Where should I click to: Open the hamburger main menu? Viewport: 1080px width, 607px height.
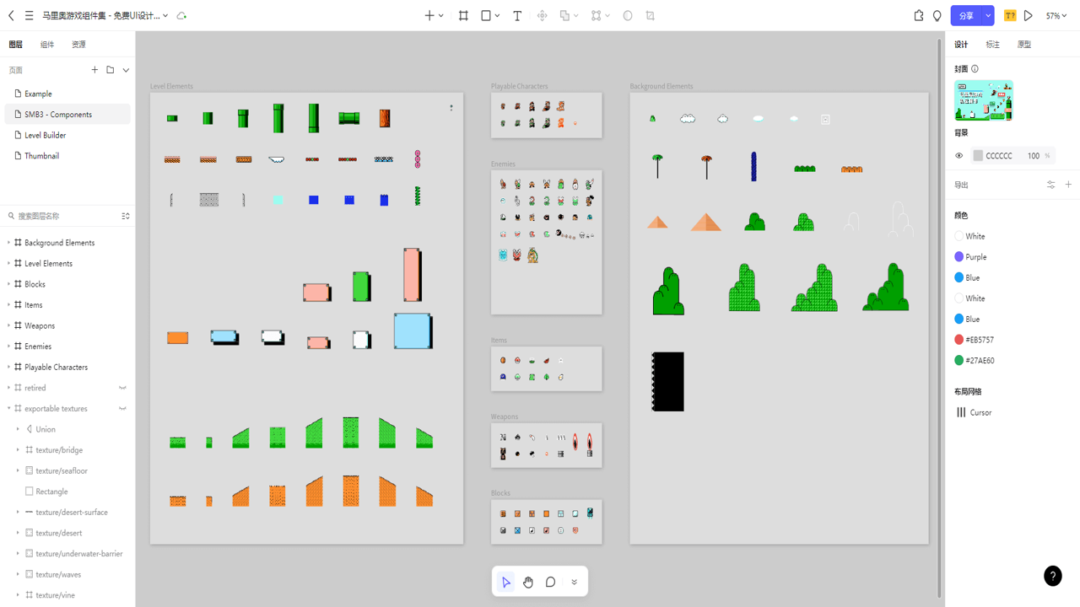point(29,15)
